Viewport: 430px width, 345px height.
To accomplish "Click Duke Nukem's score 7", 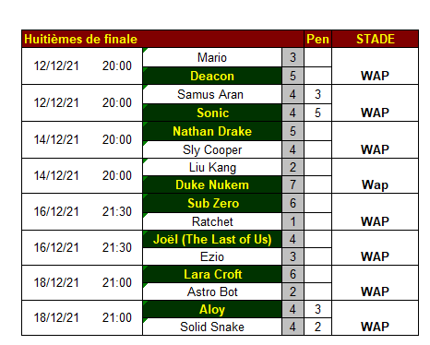I will 293,184.
